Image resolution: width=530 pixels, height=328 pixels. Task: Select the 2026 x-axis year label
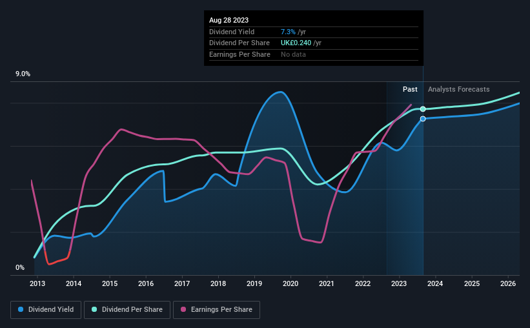pos(507,283)
